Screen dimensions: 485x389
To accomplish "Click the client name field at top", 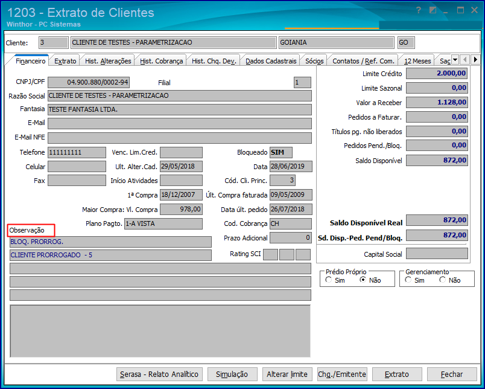I will [x=174, y=42].
